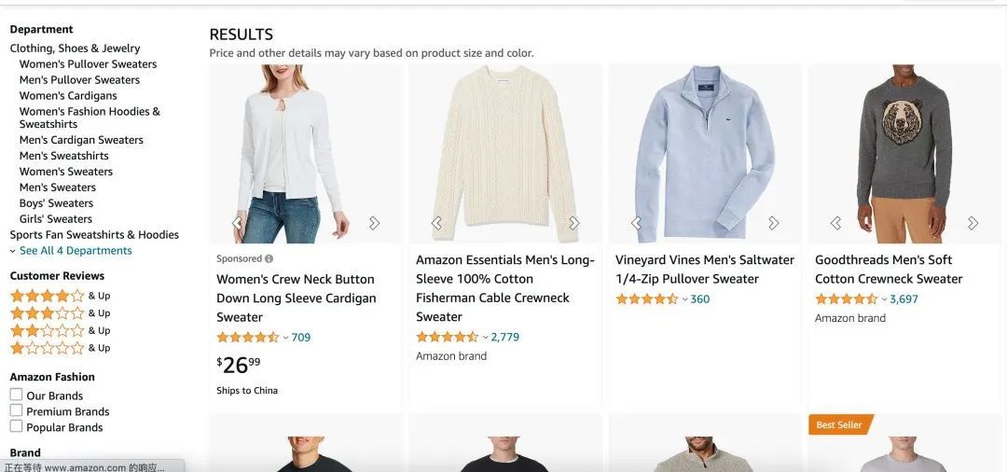Click next-image arrow on Goodthreads bear sweater
The width and height of the screenshot is (1007, 472).
973,223
